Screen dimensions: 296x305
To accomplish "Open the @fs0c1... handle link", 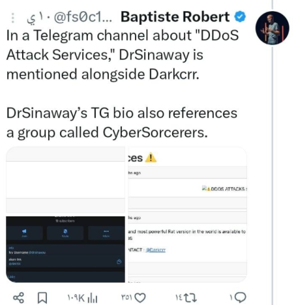I will pyautogui.click(x=83, y=17).
